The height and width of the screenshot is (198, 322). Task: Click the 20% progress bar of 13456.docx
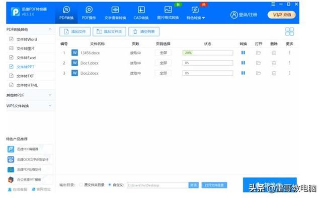208,53
